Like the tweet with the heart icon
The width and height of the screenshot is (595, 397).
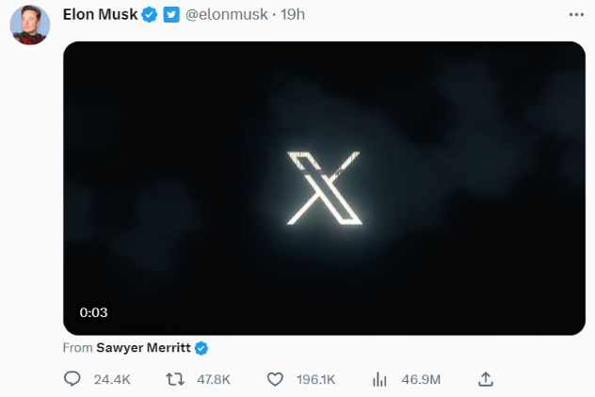[x=275, y=379]
